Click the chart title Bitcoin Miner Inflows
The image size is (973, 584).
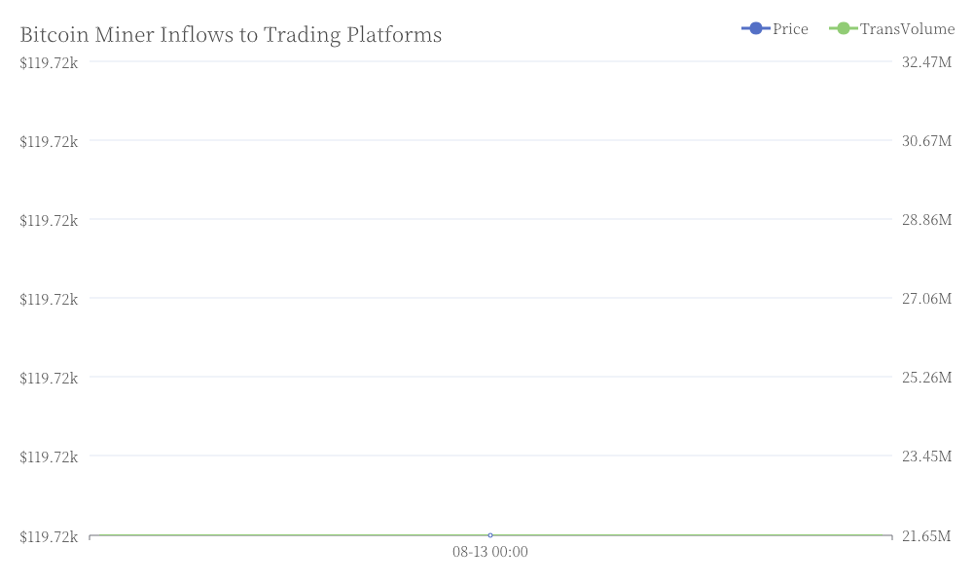(x=231, y=35)
